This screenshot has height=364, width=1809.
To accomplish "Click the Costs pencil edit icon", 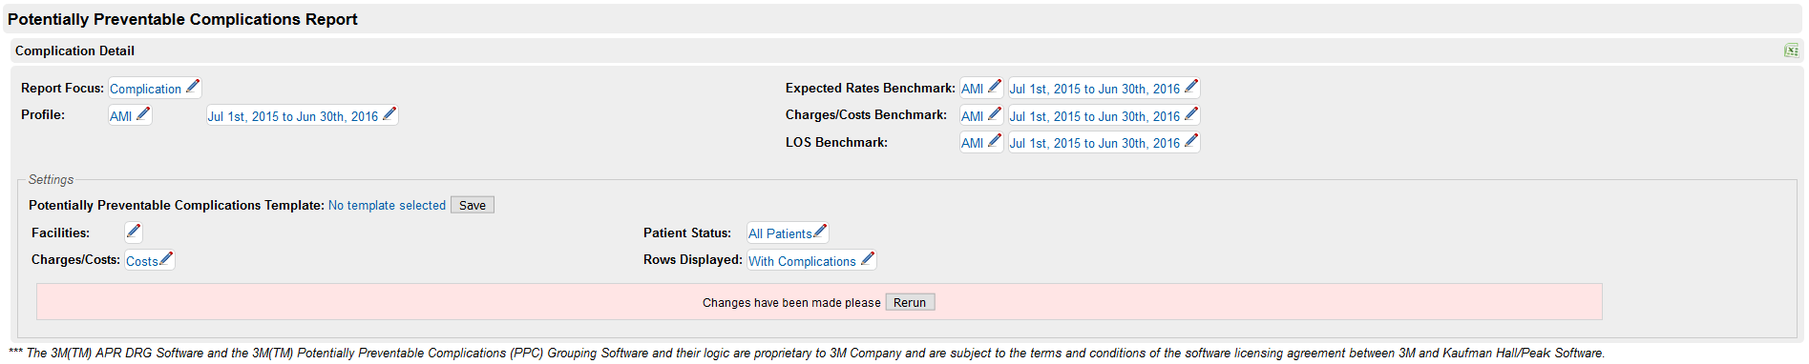I will click(x=166, y=259).
